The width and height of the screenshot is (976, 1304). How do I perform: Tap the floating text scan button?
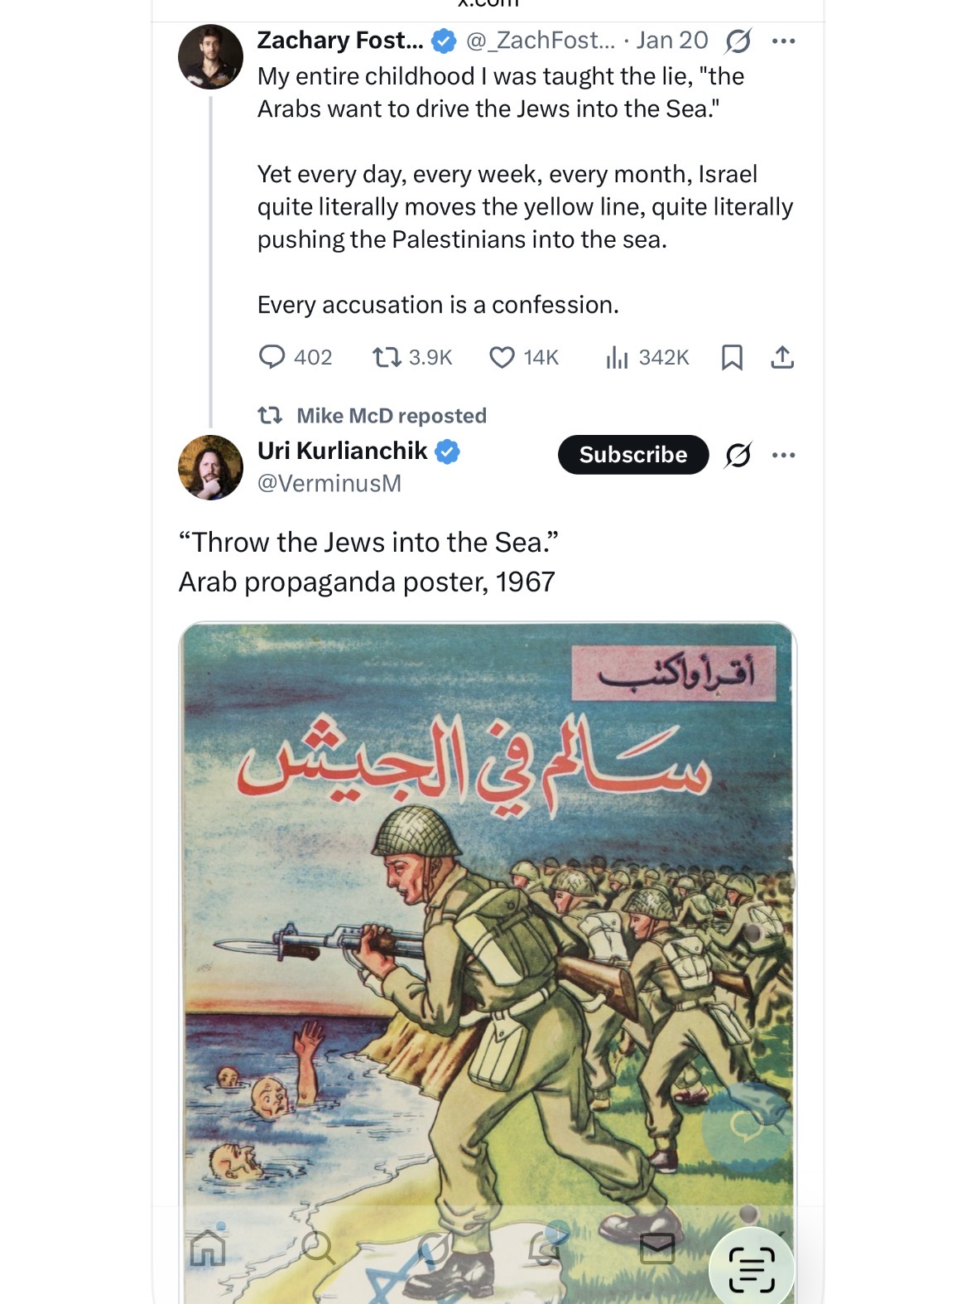(752, 1268)
